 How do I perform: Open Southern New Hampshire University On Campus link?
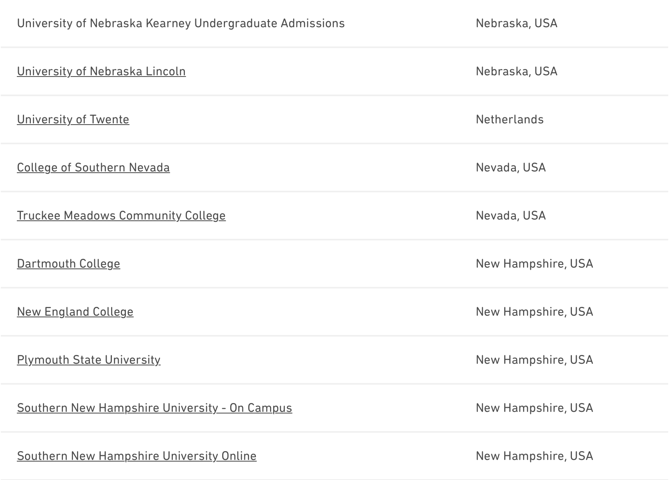pos(154,408)
